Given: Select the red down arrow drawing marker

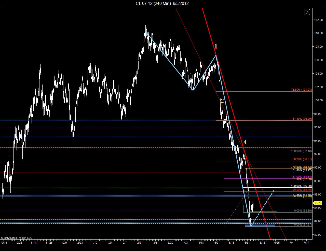Looking at the screenshot, I should (216, 47).
